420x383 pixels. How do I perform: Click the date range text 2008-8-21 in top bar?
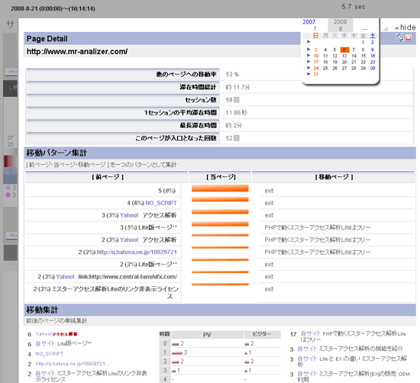coord(53,8)
